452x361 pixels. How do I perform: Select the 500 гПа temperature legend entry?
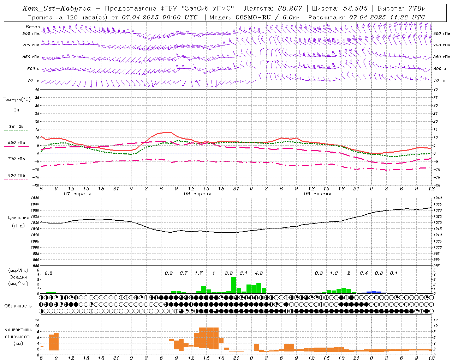click(17, 175)
